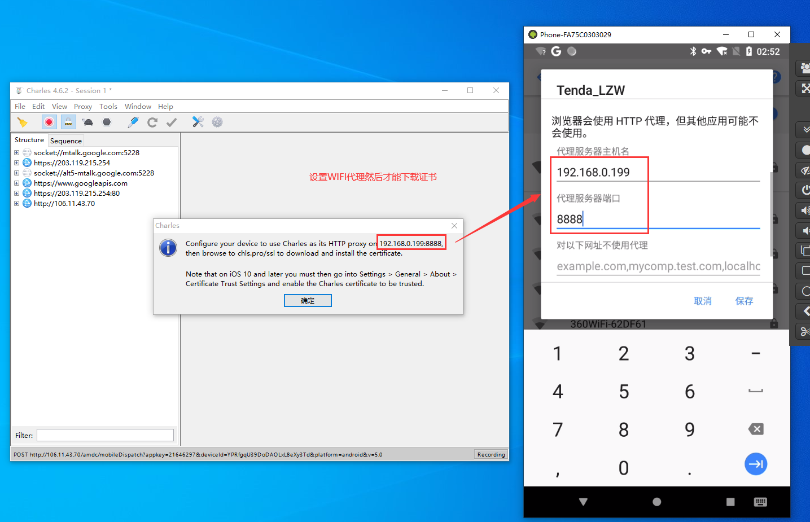Focus the Filter input field
Screen dimensions: 810x522
(106, 435)
